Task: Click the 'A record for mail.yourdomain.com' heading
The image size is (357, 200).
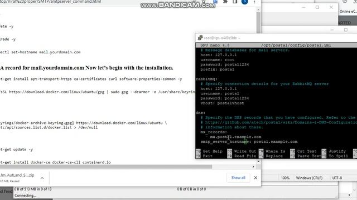Action: [x=86, y=68]
